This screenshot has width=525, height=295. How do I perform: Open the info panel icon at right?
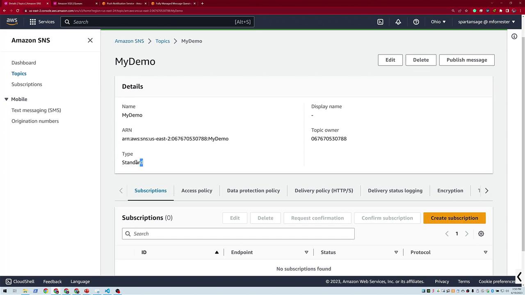point(514,36)
